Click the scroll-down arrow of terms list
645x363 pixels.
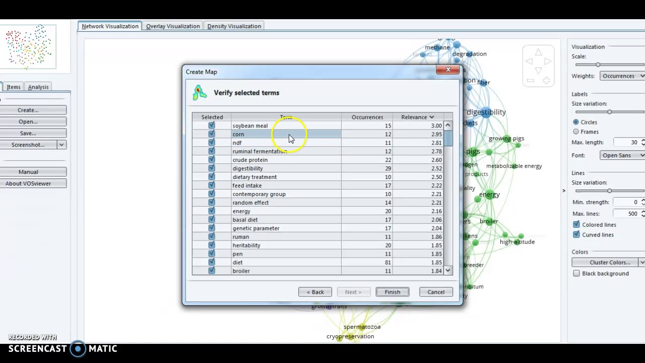(448, 271)
